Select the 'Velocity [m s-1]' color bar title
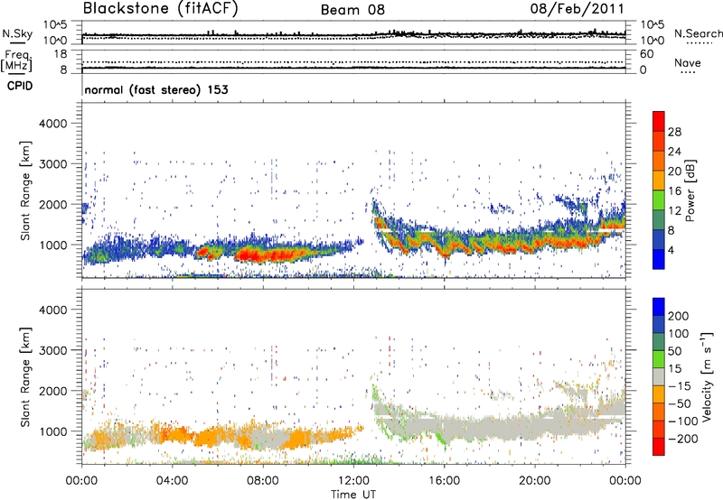The image size is (723, 500). [x=707, y=376]
